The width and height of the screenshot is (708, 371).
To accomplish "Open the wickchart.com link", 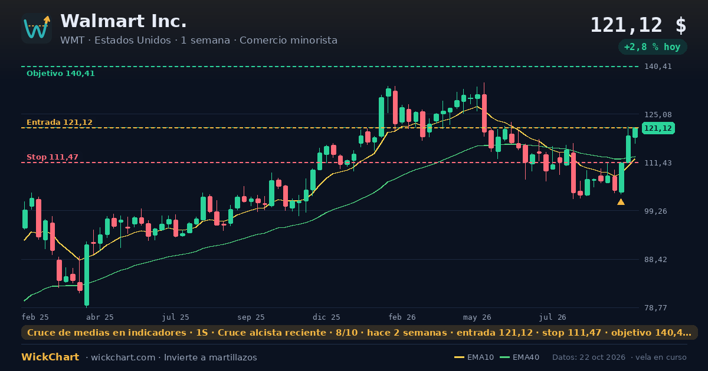I will point(123,357).
